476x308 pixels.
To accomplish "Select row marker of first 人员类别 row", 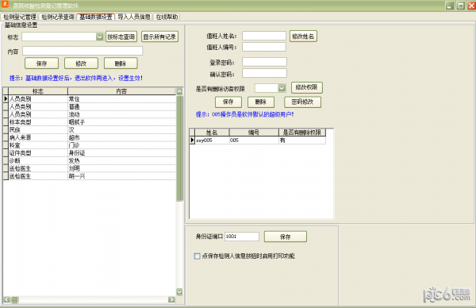I will tap(6, 98).
